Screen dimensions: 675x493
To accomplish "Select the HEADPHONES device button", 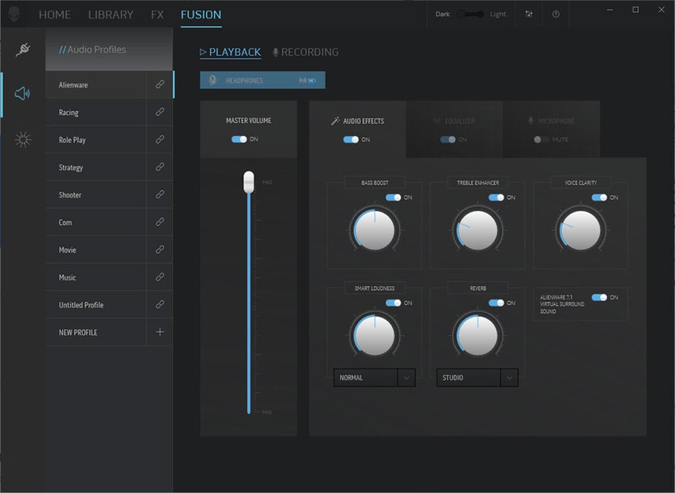I will (x=263, y=80).
